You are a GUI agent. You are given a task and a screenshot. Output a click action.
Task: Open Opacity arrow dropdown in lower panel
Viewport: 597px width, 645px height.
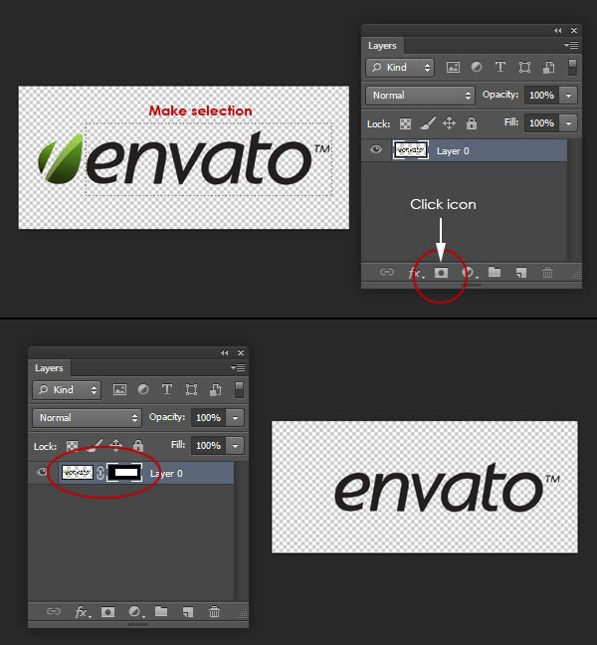pyautogui.click(x=235, y=418)
